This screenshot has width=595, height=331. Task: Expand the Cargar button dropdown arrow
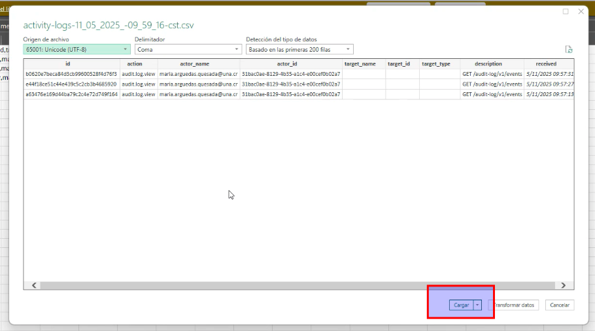click(x=478, y=305)
